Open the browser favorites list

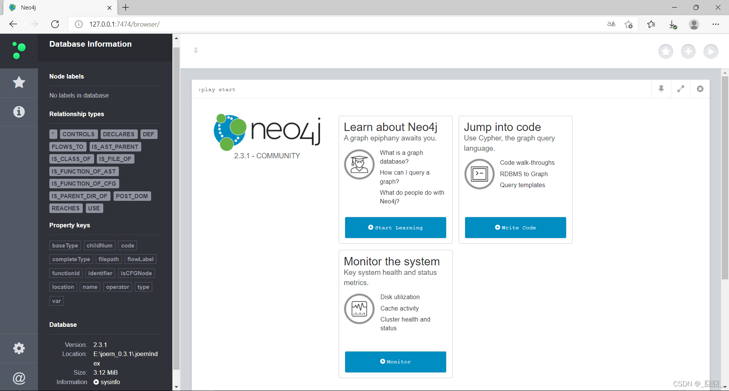tap(651, 24)
